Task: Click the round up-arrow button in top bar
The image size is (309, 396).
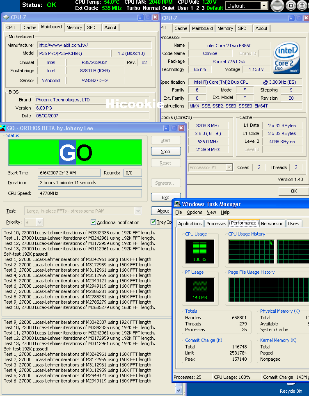Action: pos(302,5)
